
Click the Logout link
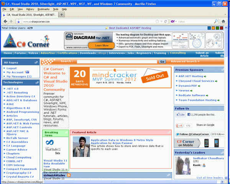11,68
